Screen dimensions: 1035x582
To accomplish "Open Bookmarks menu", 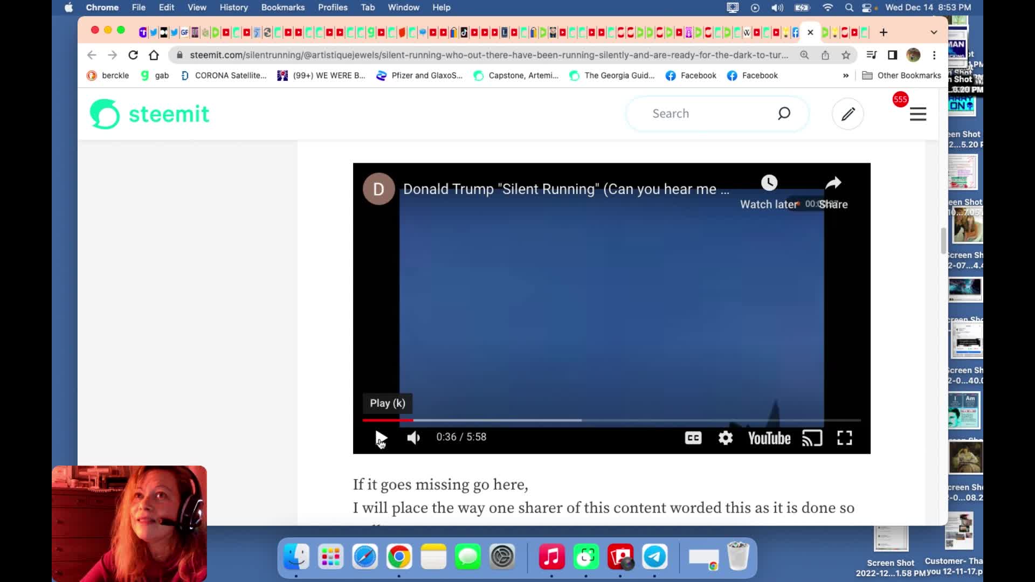I will (283, 8).
